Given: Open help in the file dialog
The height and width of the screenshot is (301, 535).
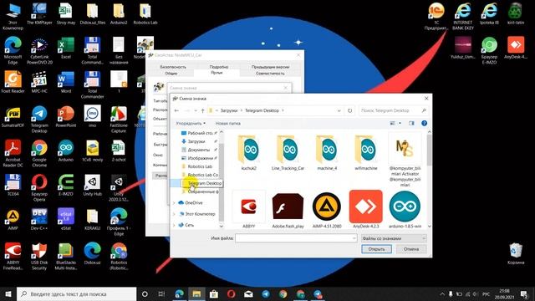Looking at the screenshot, I should (424, 123).
